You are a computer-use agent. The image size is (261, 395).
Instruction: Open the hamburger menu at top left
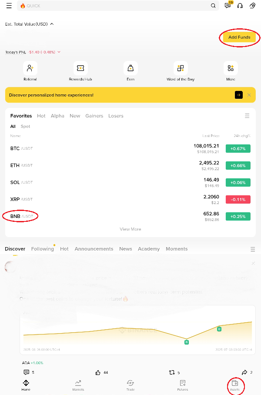(9, 6)
